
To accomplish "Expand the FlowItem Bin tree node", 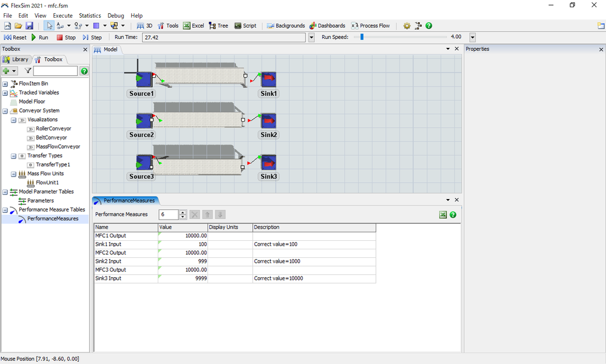I will click(5, 84).
